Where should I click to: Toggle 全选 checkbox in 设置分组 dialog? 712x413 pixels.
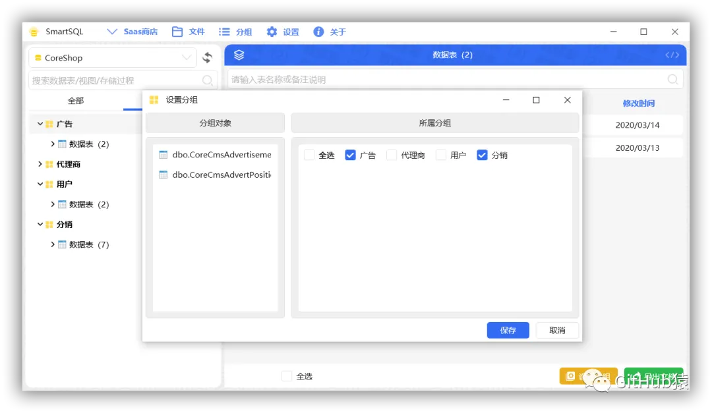(x=309, y=155)
